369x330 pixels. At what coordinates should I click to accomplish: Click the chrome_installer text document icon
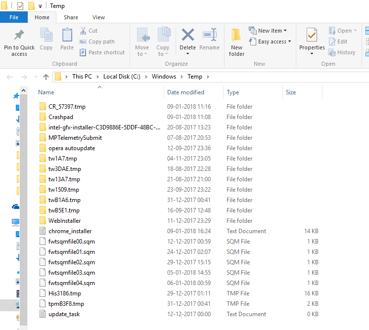43,231
